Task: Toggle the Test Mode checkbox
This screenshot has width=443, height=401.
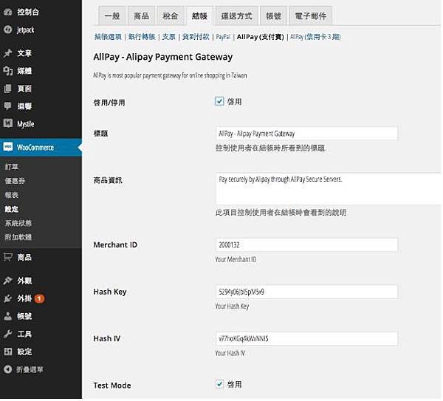Action: pos(219,384)
